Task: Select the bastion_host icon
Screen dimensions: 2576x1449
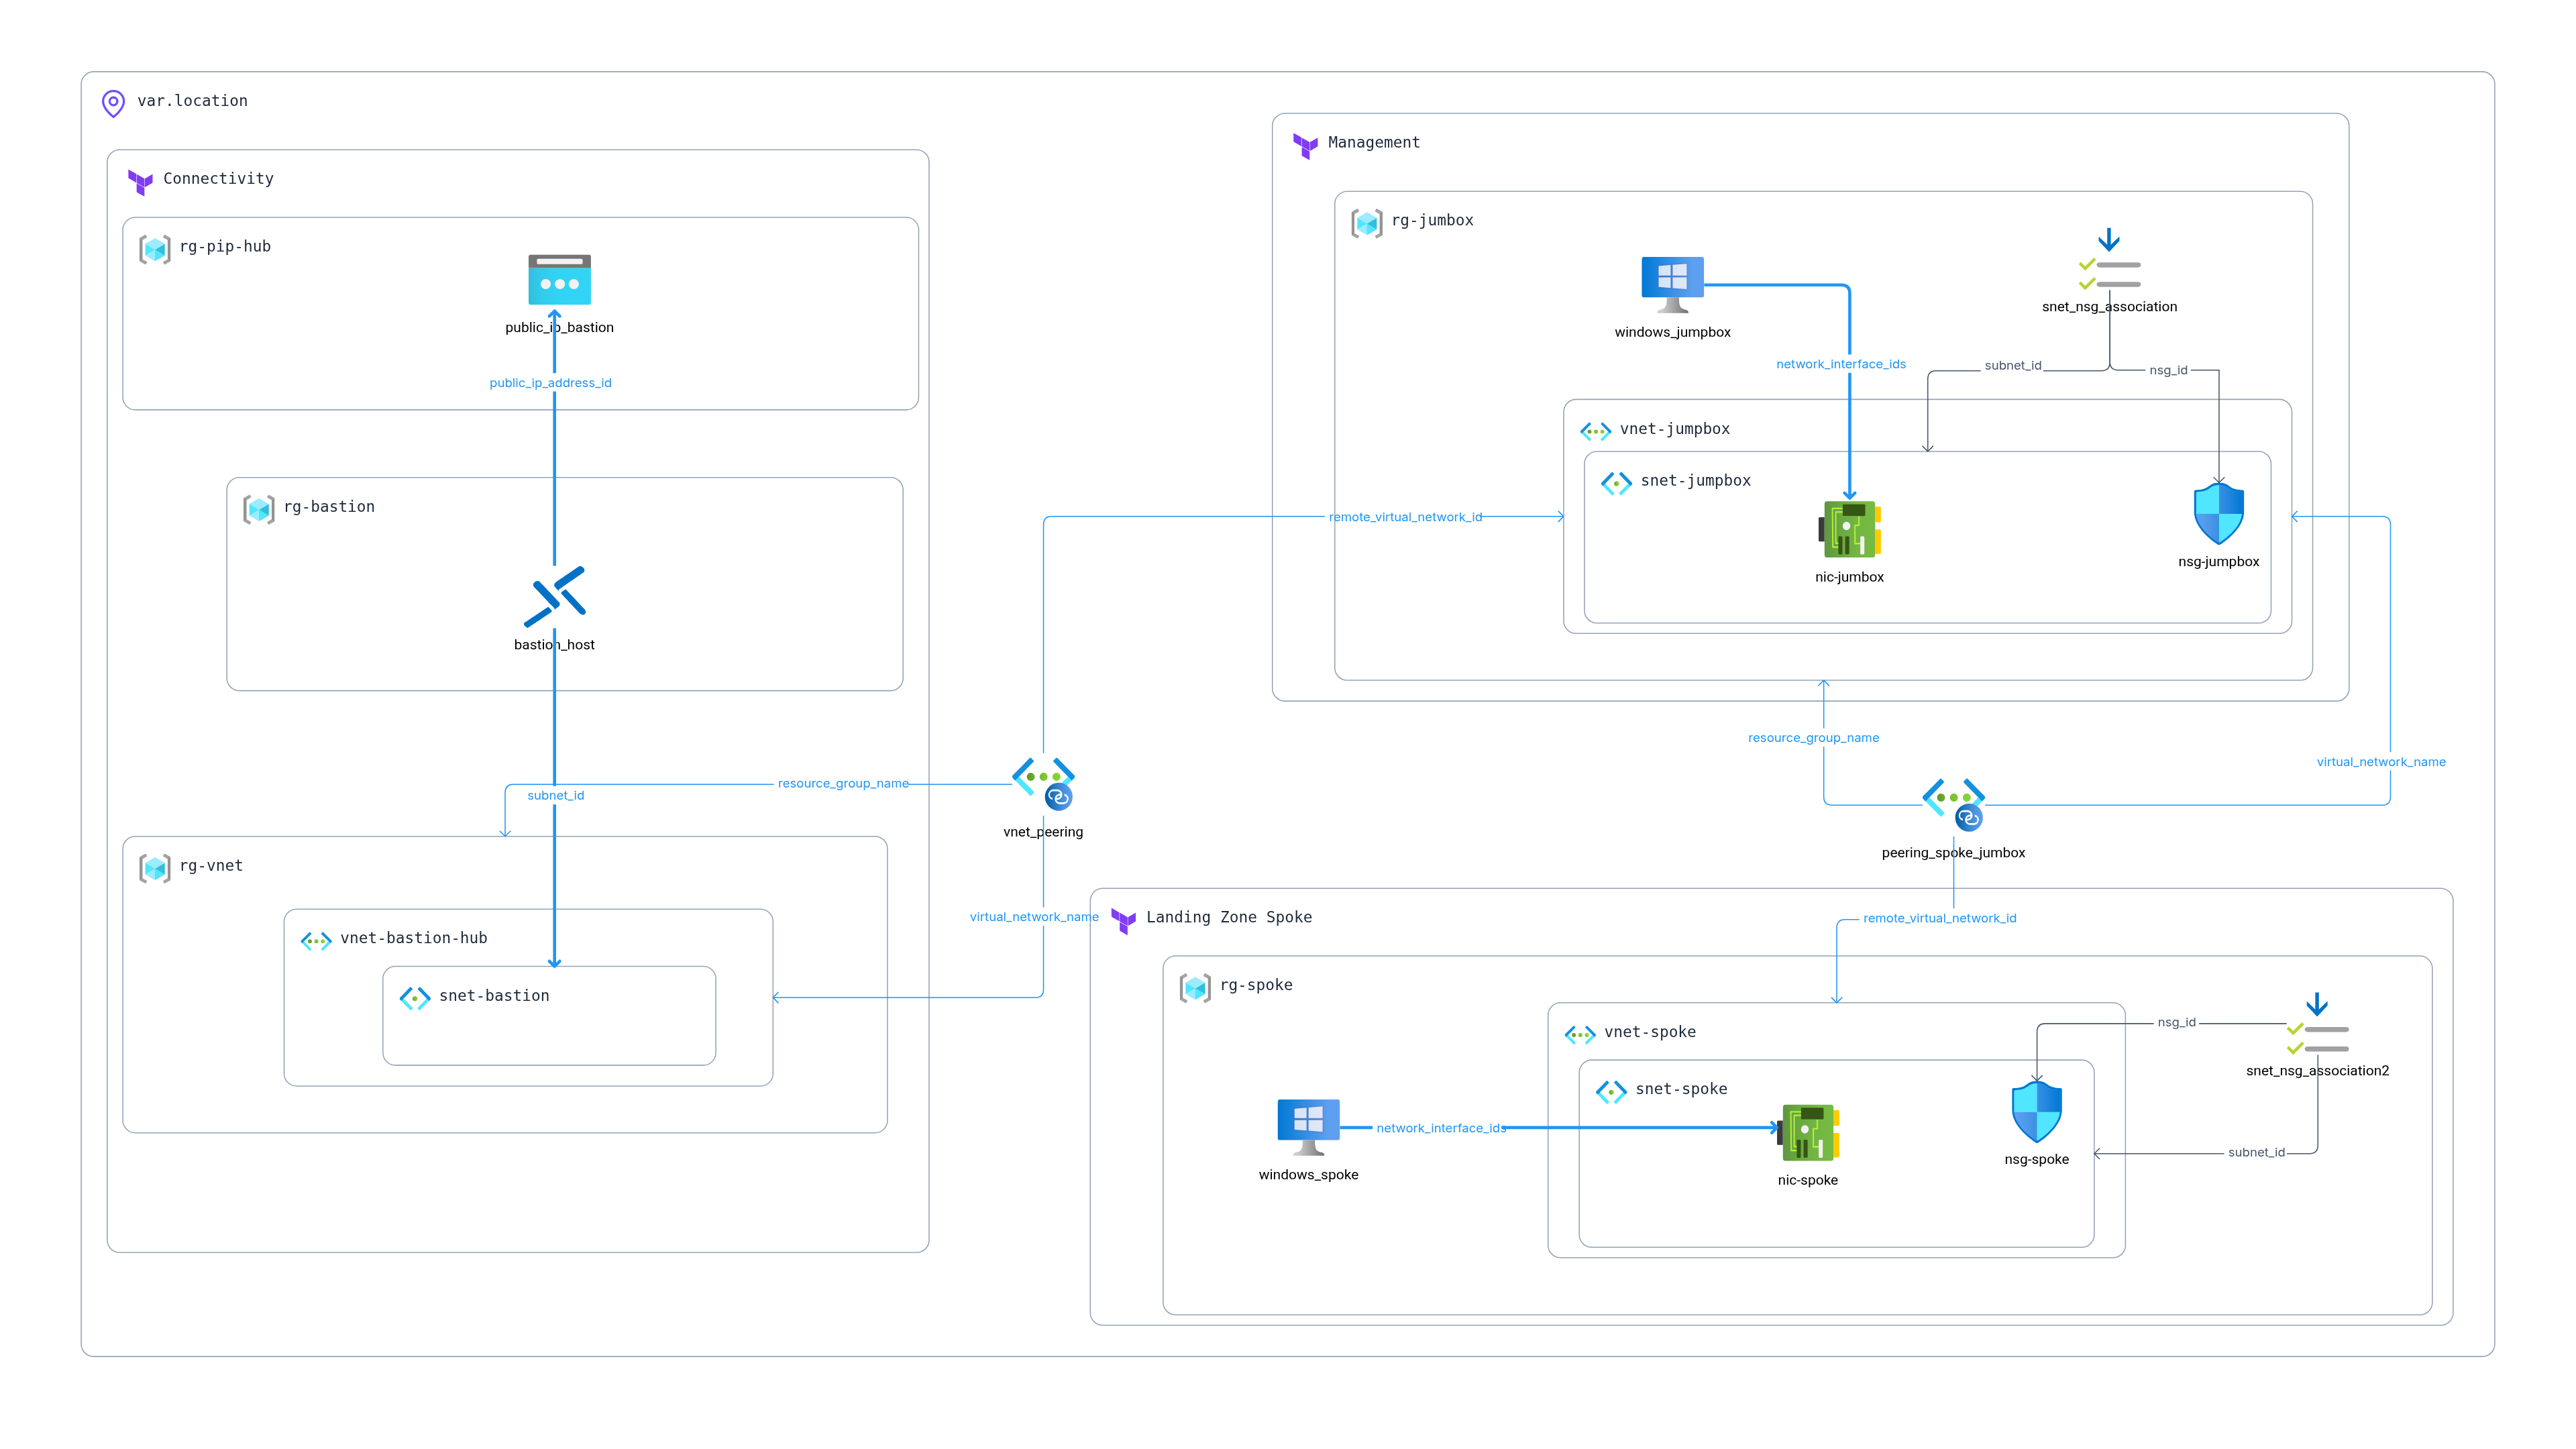Action: [555, 597]
